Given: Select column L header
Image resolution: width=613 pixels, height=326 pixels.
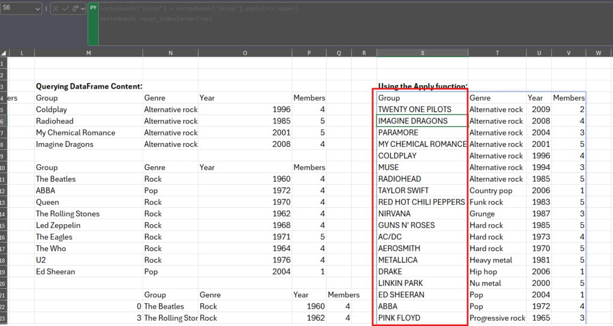Looking at the screenshot, I should (22, 53).
